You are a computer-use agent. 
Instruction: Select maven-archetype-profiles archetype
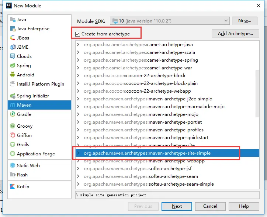click(167, 130)
